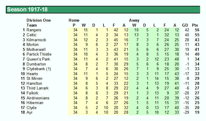Click the Division One heading
The height and width of the screenshot is (121, 206).
(39, 20)
